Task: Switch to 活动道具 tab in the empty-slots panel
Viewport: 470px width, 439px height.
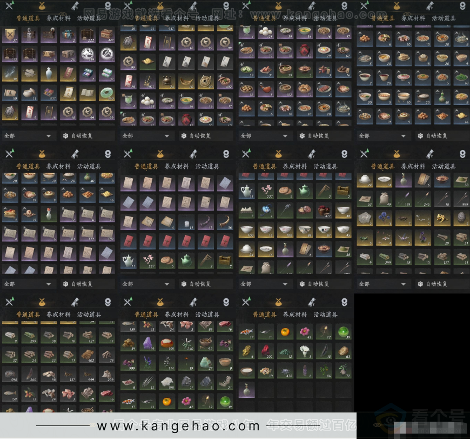Action: [326, 314]
